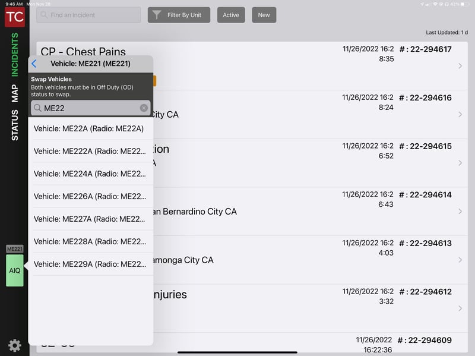This screenshot has height=356, width=475.
Task: Expand incident 22-294617 details chevron
Action: click(x=460, y=66)
